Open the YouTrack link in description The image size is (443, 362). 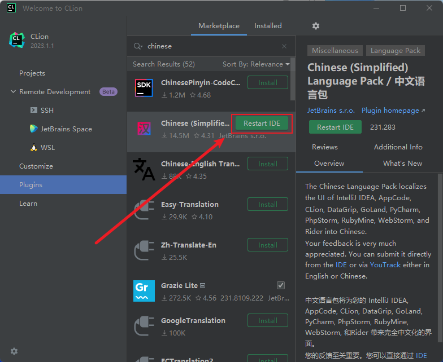click(385, 265)
